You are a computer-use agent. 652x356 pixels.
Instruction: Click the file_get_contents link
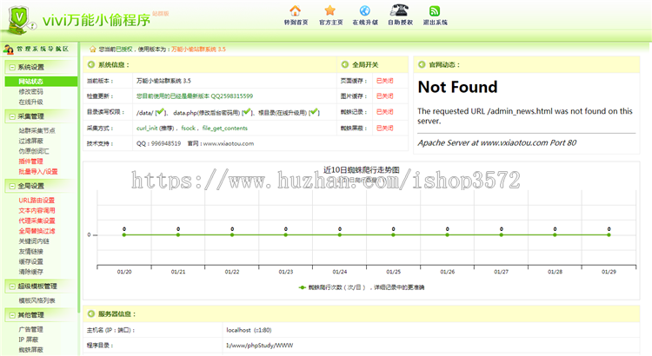pos(225,128)
